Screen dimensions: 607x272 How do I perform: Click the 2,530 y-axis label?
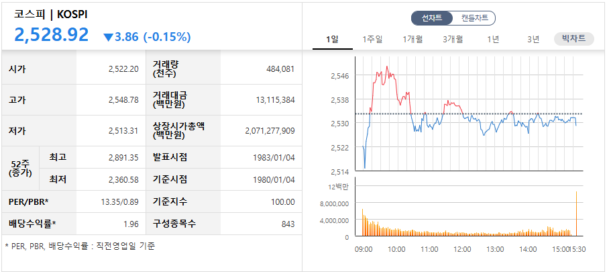point(340,124)
